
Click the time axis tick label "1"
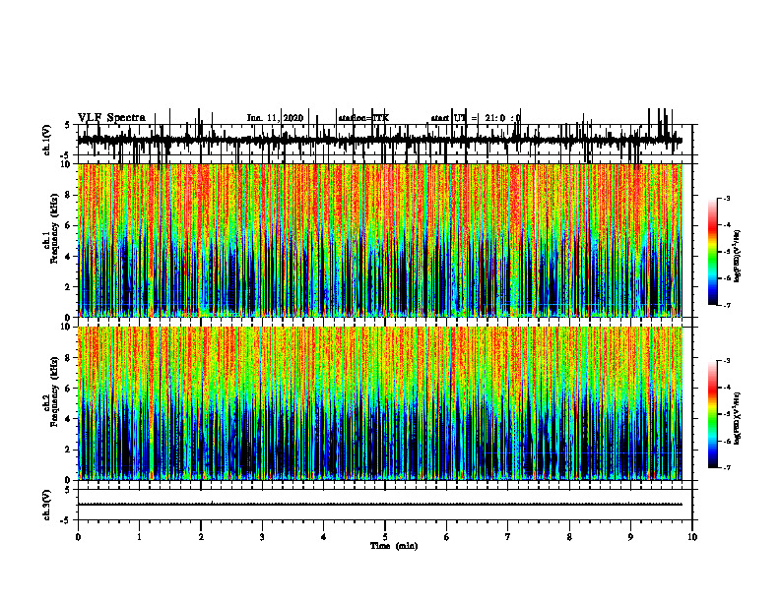tap(139, 537)
